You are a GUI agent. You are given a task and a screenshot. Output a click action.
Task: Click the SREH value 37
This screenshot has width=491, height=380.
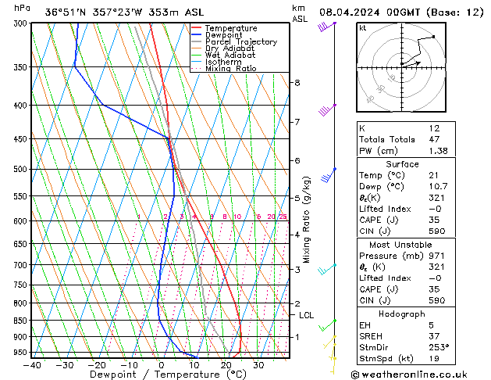click(x=434, y=336)
